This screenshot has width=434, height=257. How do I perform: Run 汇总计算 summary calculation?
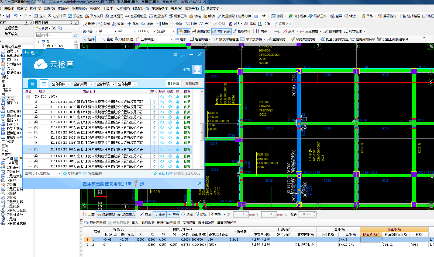point(57,16)
